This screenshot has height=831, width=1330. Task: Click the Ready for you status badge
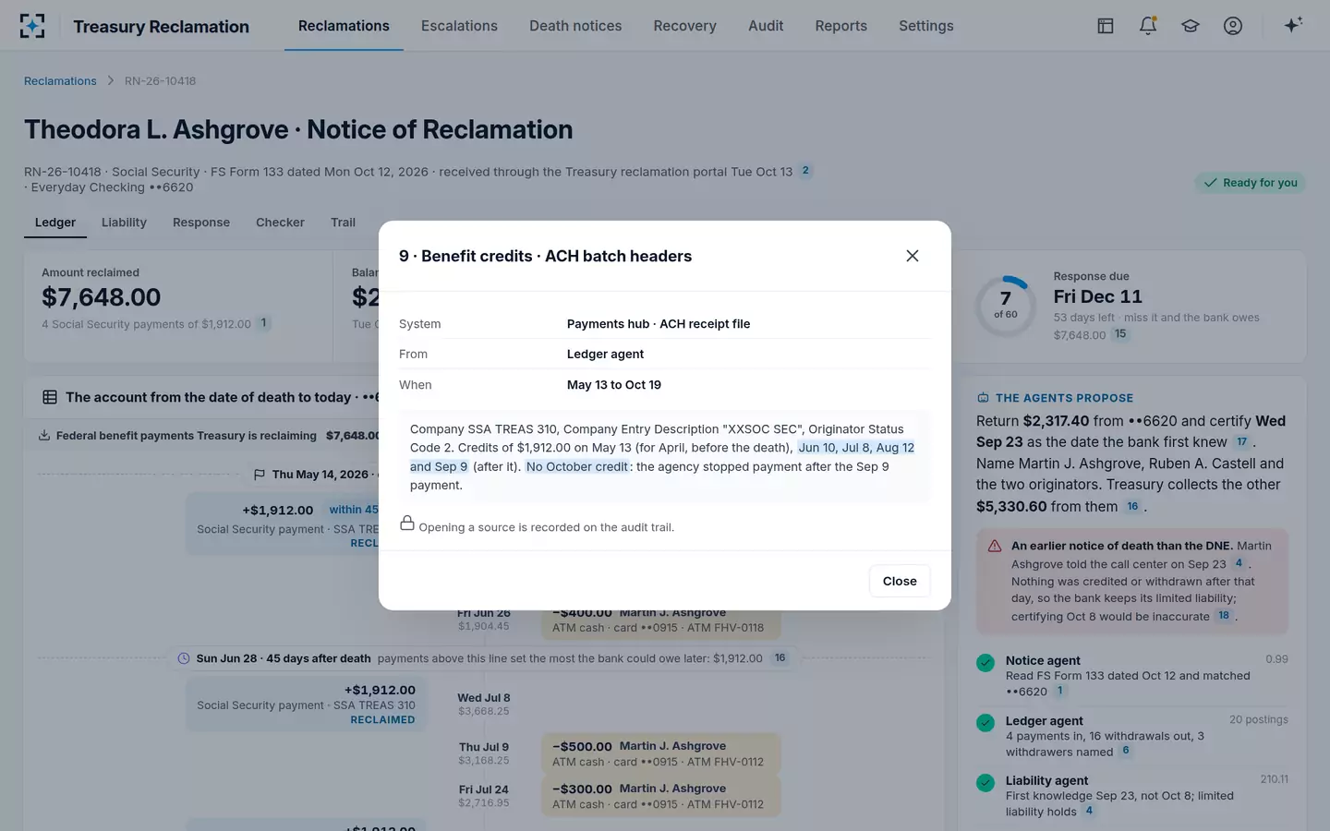(x=1251, y=183)
